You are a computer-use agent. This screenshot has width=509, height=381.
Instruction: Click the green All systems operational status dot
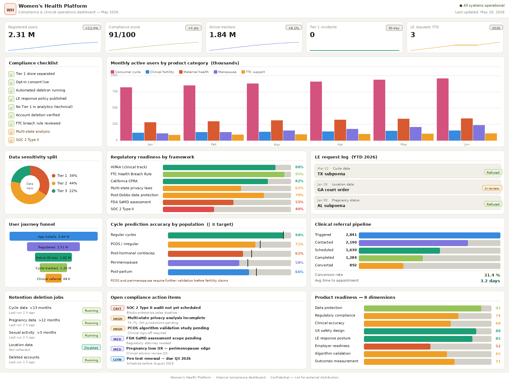[461, 6]
